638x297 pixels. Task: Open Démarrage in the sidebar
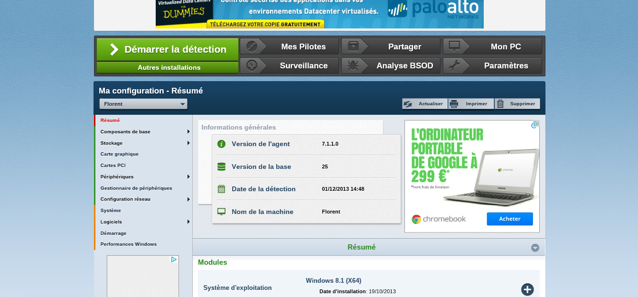tap(113, 233)
